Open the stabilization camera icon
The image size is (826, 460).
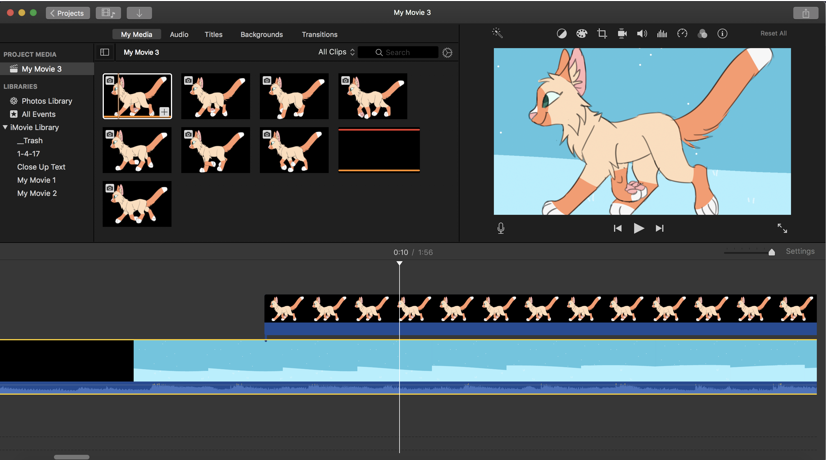(622, 34)
